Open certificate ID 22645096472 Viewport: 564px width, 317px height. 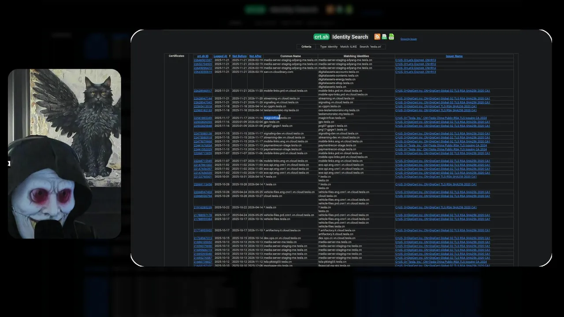coord(203,68)
